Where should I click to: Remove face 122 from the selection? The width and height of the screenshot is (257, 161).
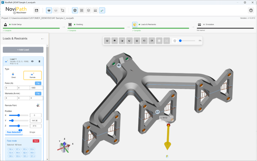(25, 153)
